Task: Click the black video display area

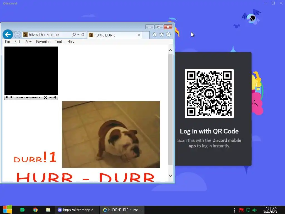Action: tap(31, 70)
